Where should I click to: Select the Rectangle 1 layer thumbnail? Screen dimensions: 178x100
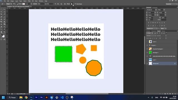click(x=150, y=52)
